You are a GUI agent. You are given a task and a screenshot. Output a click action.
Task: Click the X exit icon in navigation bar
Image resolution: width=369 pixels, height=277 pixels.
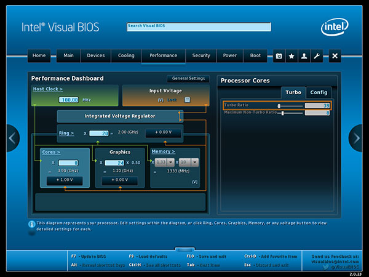pos(335,56)
